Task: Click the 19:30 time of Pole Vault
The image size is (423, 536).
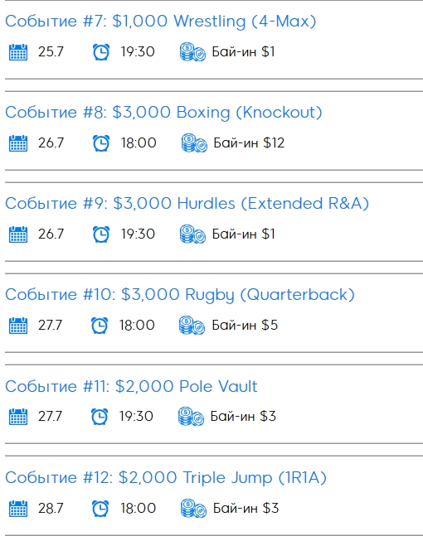Action: click(x=136, y=417)
